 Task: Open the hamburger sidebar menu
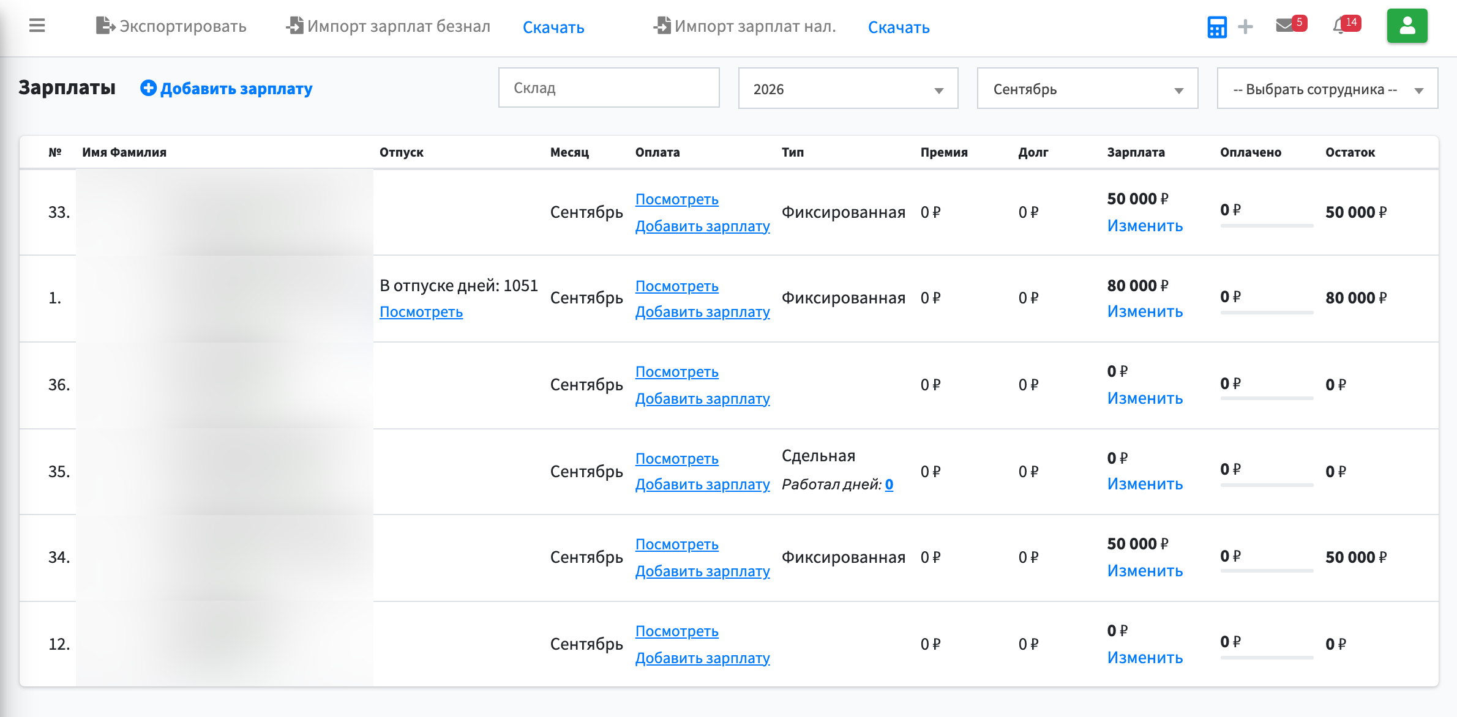(x=37, y=26)
